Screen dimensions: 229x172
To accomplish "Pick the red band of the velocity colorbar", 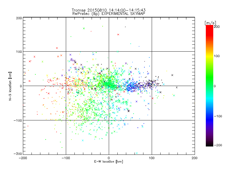I will (x=210, y=30).
